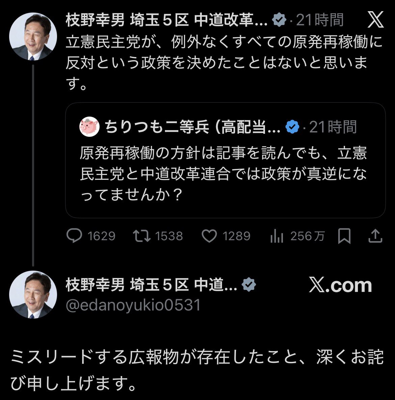The image size is (395, 400).
Task: Click the ちりつも二等兵 quoted account name
Action: click(192, 127)
